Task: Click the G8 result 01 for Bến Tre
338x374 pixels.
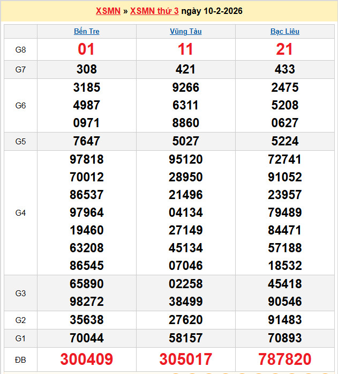Action: tap(86, 49)
